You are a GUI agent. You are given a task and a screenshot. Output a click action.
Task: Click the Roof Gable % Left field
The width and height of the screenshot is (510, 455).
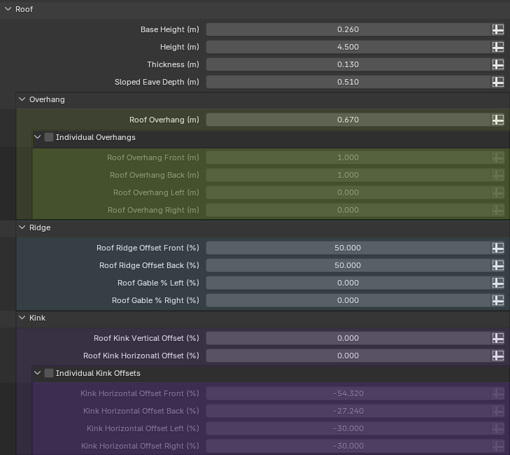pyautogui.click(x=348, y=283)
